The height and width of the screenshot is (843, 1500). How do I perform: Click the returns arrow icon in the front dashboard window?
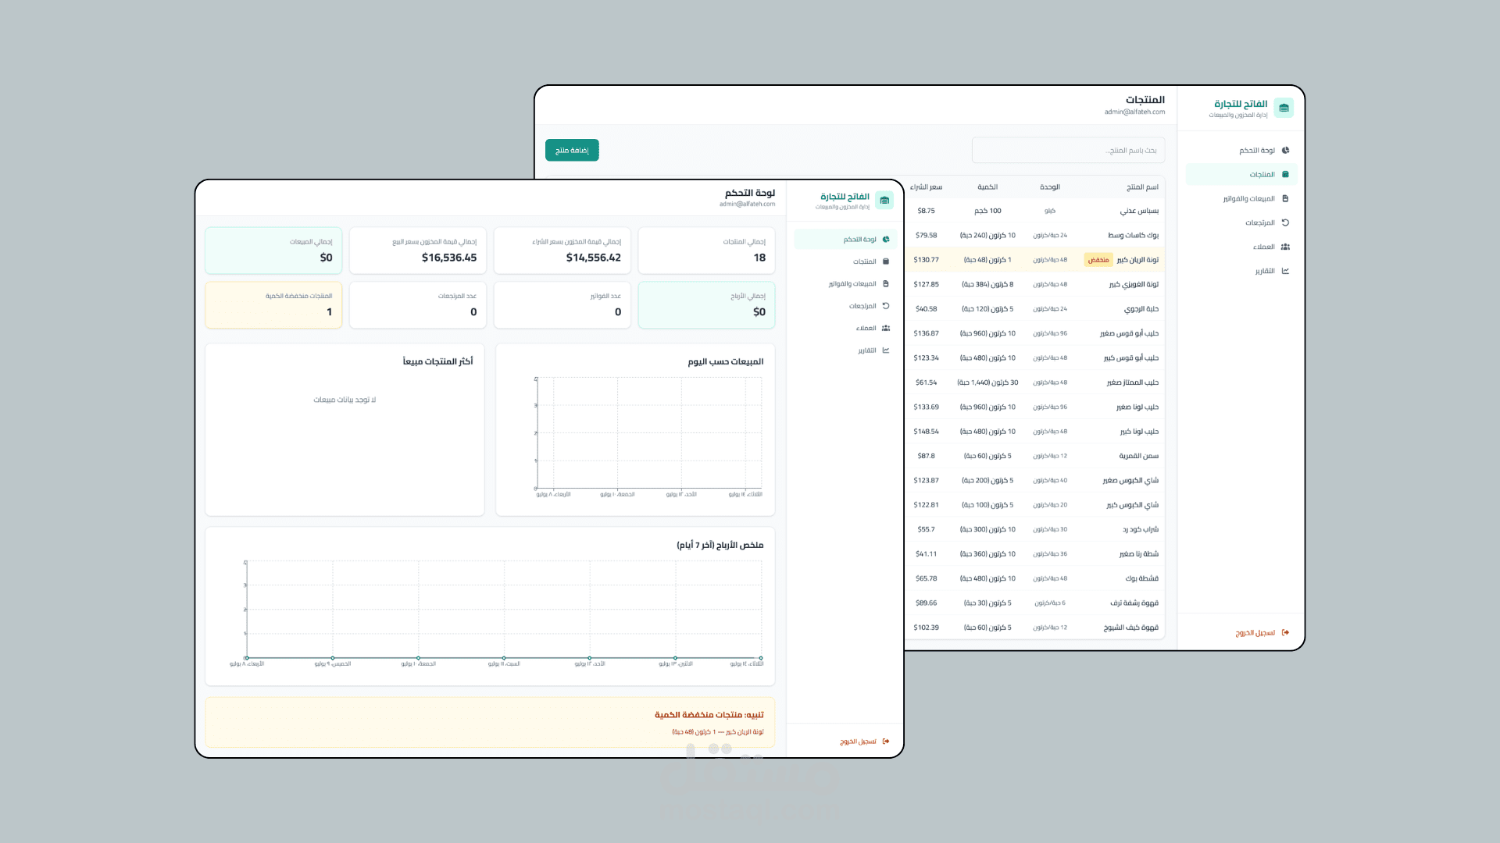coord(886,306)
